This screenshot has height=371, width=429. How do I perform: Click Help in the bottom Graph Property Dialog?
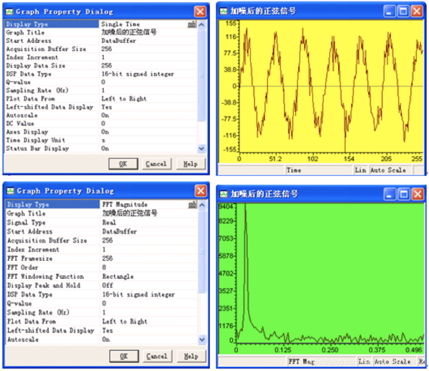coord(191,356)
